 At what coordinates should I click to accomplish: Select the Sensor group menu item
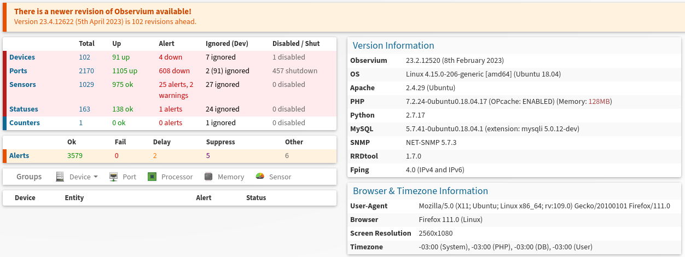pyautogui.click(x=274, y=177)
